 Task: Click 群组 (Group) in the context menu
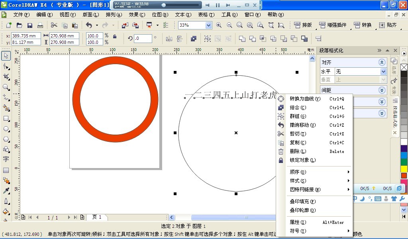coord(298,116)
